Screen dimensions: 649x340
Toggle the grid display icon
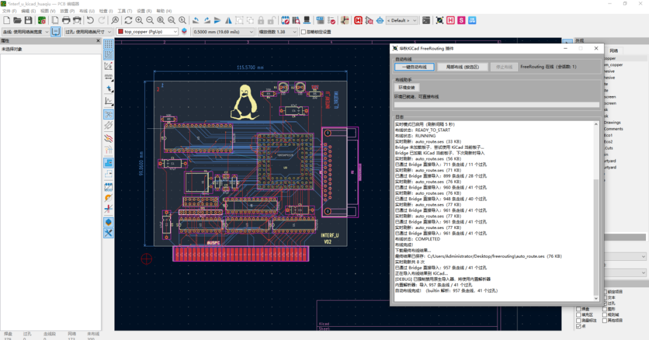pos(108,44)
